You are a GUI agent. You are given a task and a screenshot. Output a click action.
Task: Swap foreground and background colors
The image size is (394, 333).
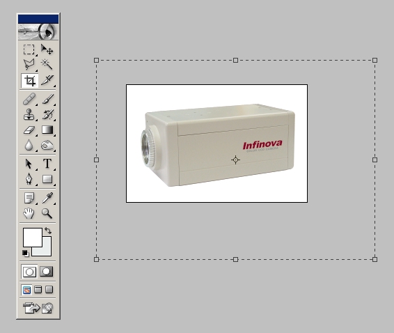[x=48, y=231]
